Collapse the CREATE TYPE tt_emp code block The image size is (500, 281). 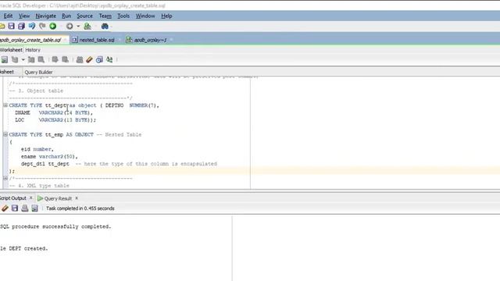tap(5, 134)
